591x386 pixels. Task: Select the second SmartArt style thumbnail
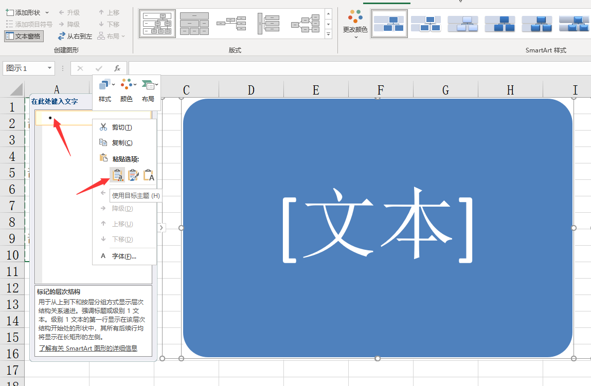pos(426,24)
